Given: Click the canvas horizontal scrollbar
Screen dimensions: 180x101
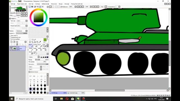Looking at the screenshot, I should click(x=110, y=90).
